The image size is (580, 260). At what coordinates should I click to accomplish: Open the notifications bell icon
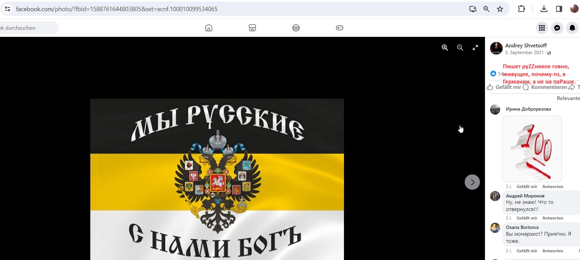point(572,28)
